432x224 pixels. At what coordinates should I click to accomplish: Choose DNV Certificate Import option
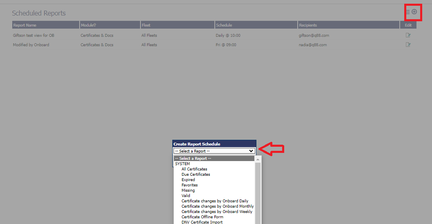202,222
